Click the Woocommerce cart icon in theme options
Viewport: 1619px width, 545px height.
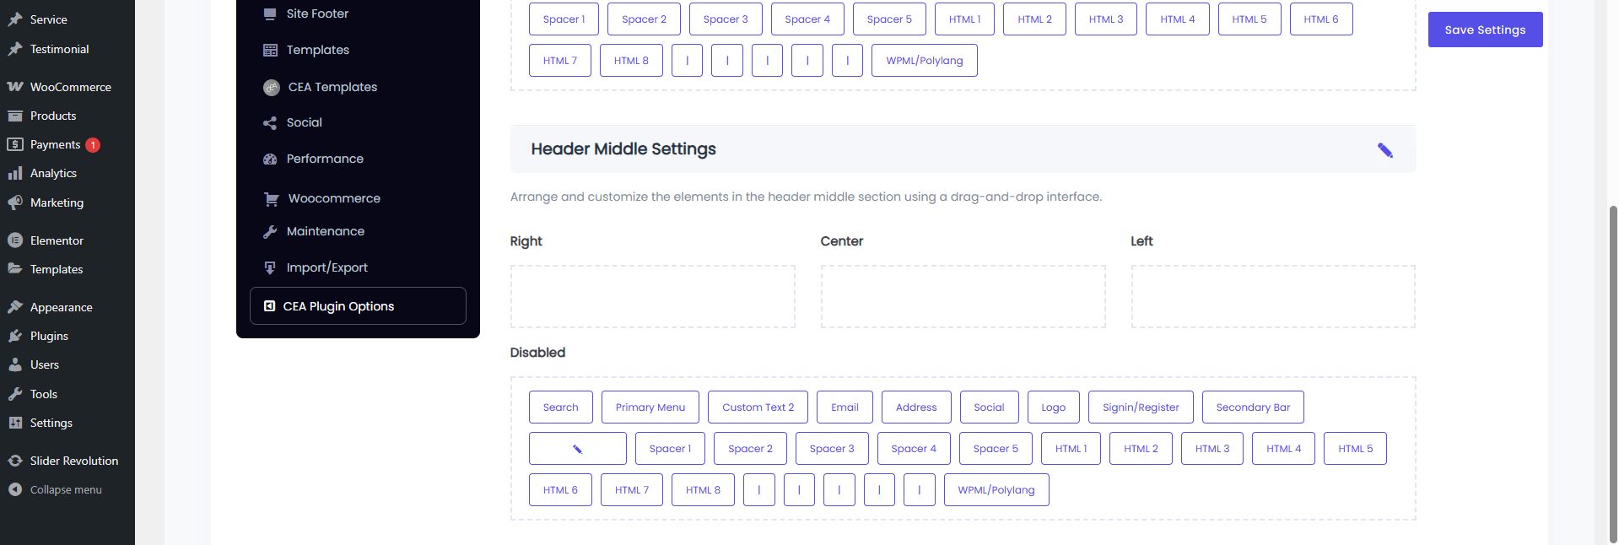pos(271,199)
